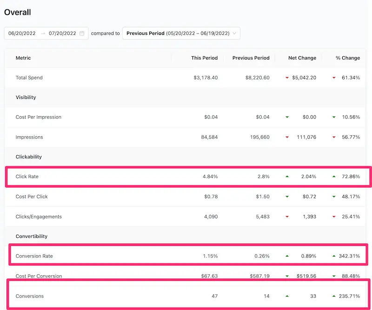Click the 47 conversions value
372x310 pixels.
(215, 296)
